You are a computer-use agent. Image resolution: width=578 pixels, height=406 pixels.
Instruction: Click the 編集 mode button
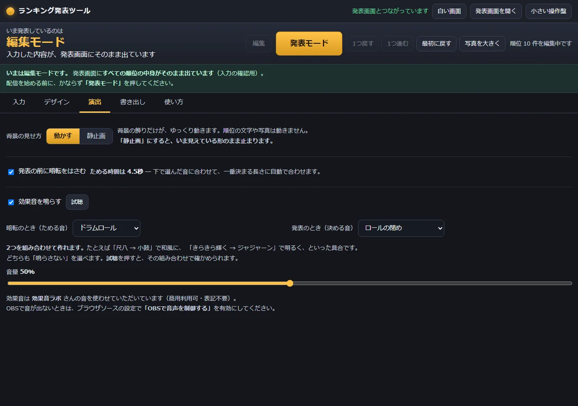point(259,44)
